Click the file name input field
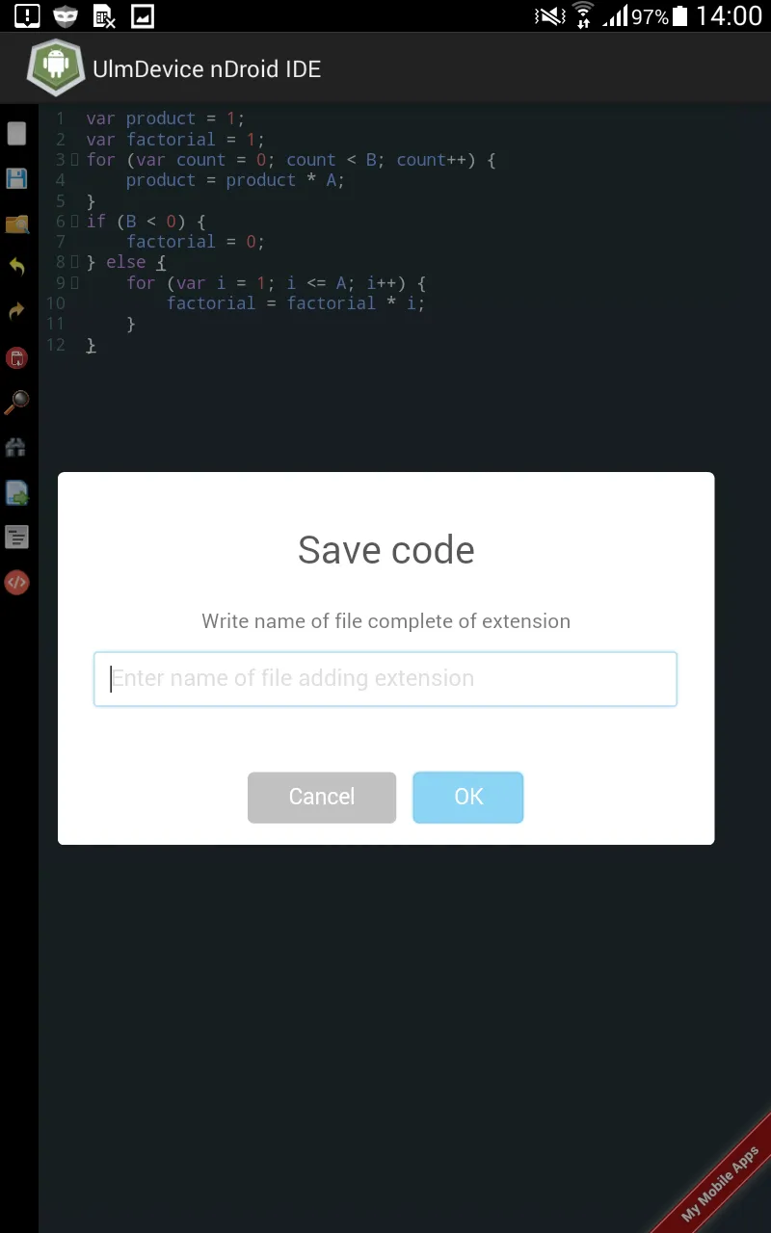Image resolution: width=771 pixels, height=1233 pixels. 385,679
